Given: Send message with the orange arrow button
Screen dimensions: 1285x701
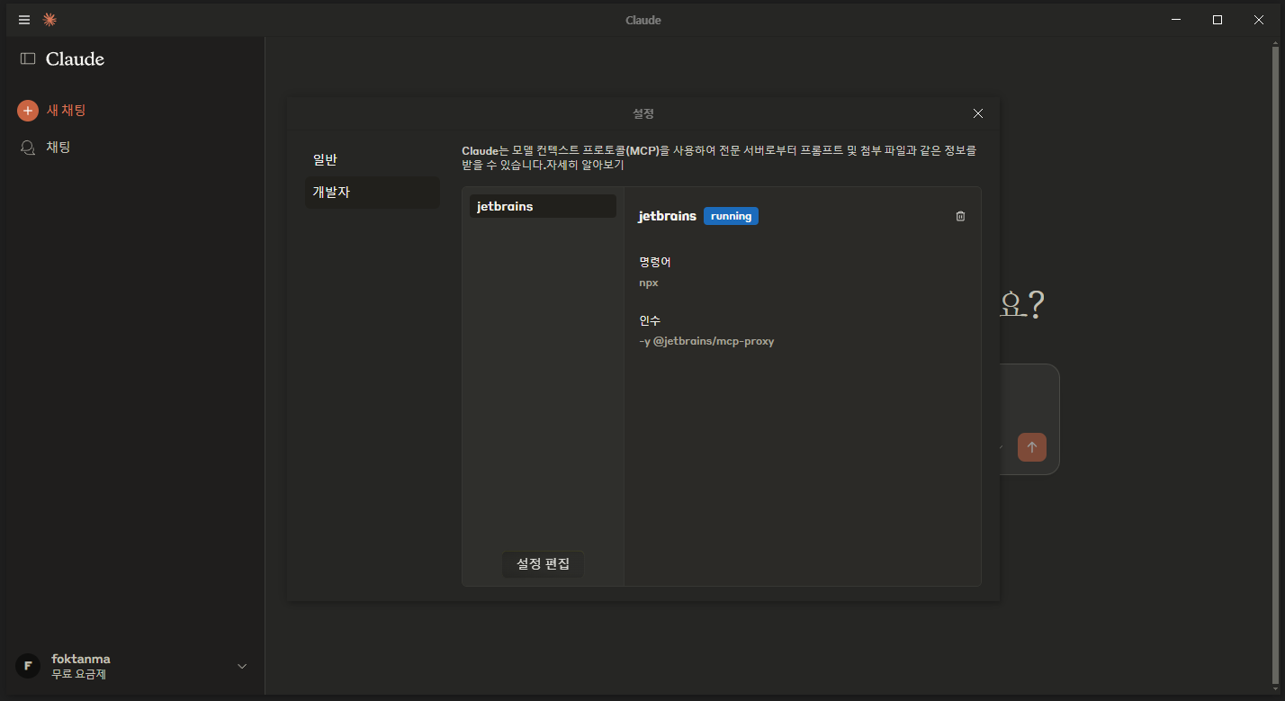Looking at the screenshot, I should point(1032,447).
